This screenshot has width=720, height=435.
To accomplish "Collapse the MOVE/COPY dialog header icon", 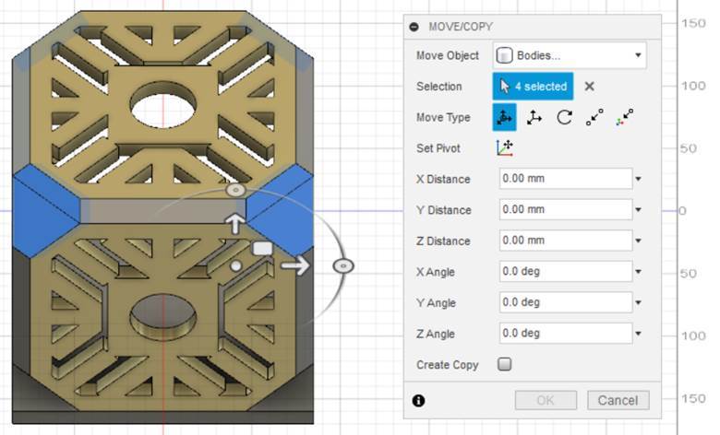I will [414, 27].
